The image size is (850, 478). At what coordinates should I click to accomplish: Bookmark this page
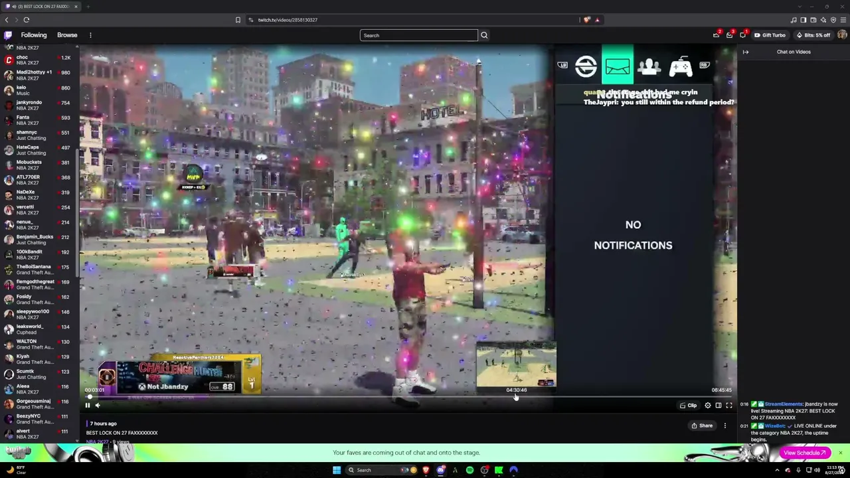[238, 20]
